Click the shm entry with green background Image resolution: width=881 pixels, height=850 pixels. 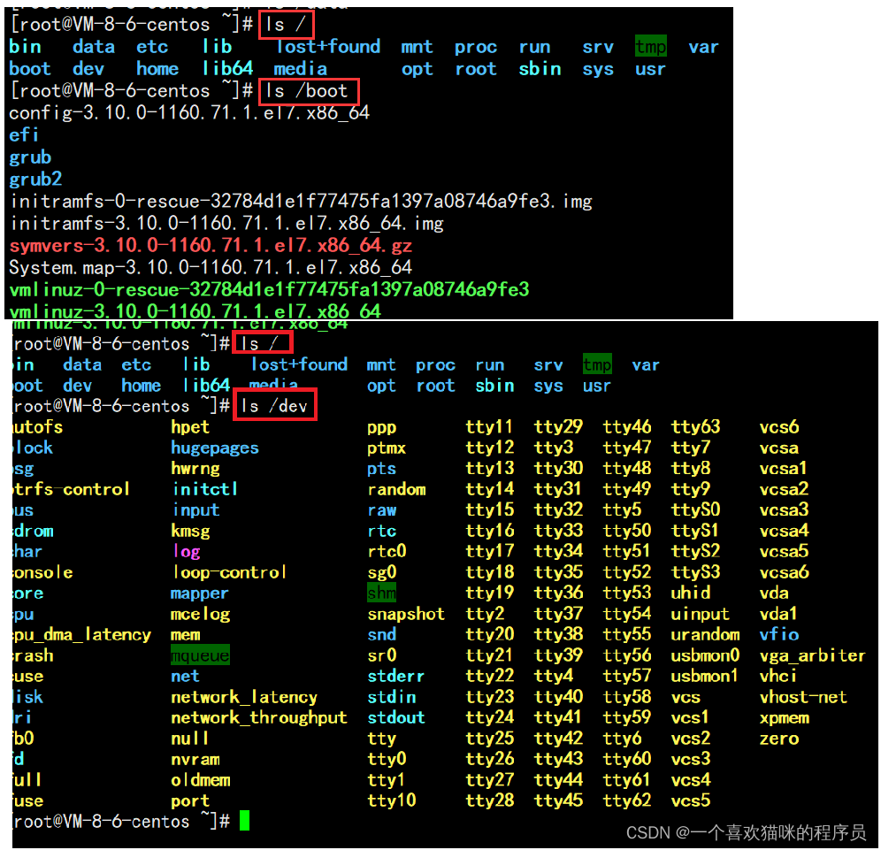pos(381,593)
